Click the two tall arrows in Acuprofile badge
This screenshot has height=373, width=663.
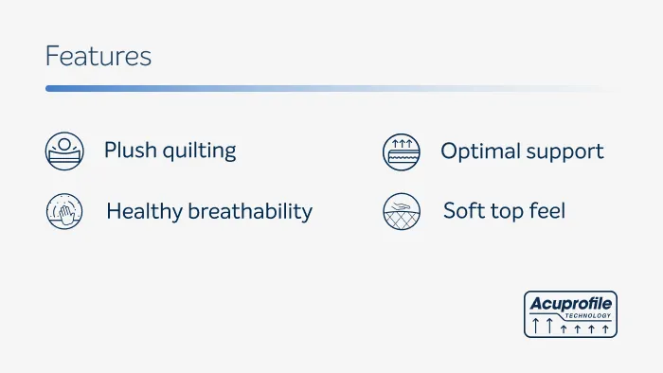pyautogui.click(x=543, y=326)
